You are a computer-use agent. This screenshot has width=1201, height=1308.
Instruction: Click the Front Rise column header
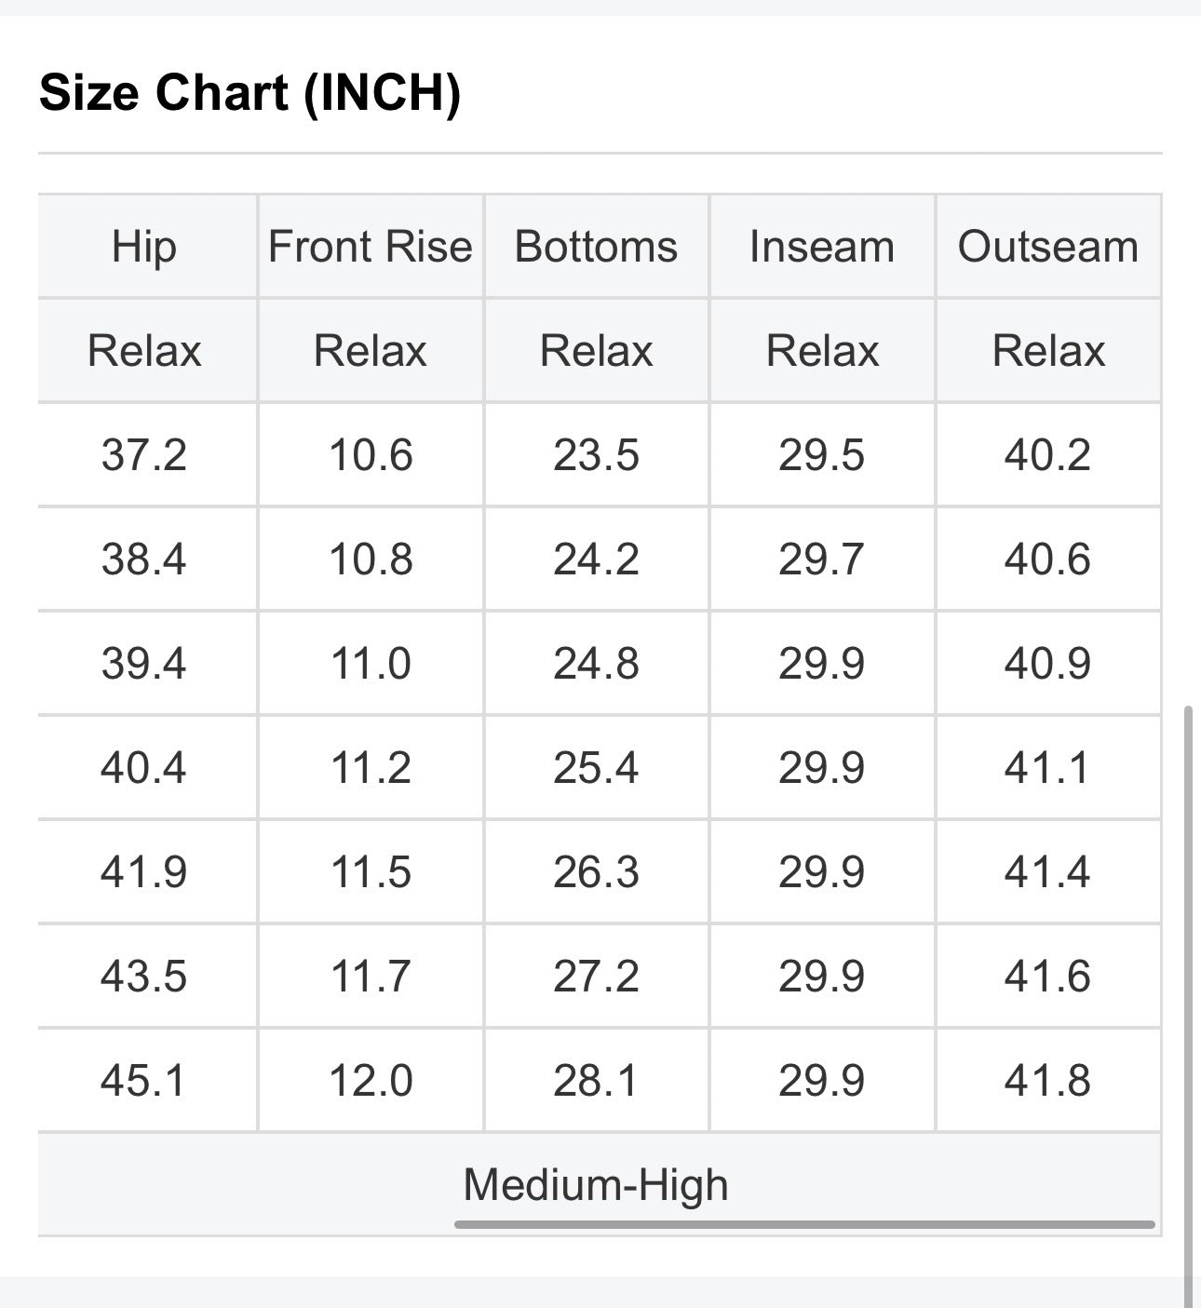[371, 247]
